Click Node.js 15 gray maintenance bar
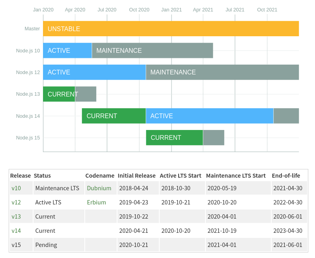This screenshot has height=258, width=315. pyautogui.click(x=214, y=137)
